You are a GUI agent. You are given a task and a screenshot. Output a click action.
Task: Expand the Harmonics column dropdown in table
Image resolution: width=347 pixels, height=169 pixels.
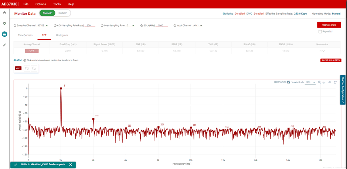point(322,51)
